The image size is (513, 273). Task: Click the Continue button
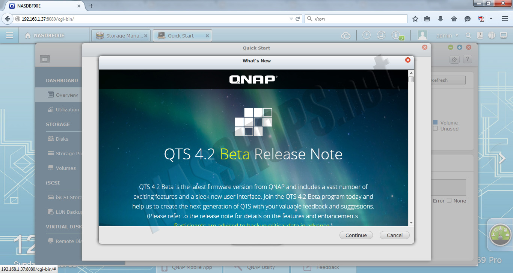click(x=356, y=235)
